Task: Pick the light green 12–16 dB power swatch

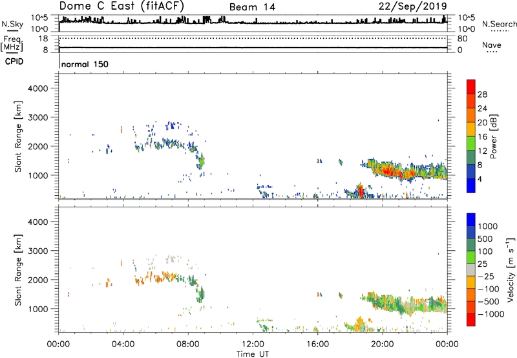Action: (471, 143)
